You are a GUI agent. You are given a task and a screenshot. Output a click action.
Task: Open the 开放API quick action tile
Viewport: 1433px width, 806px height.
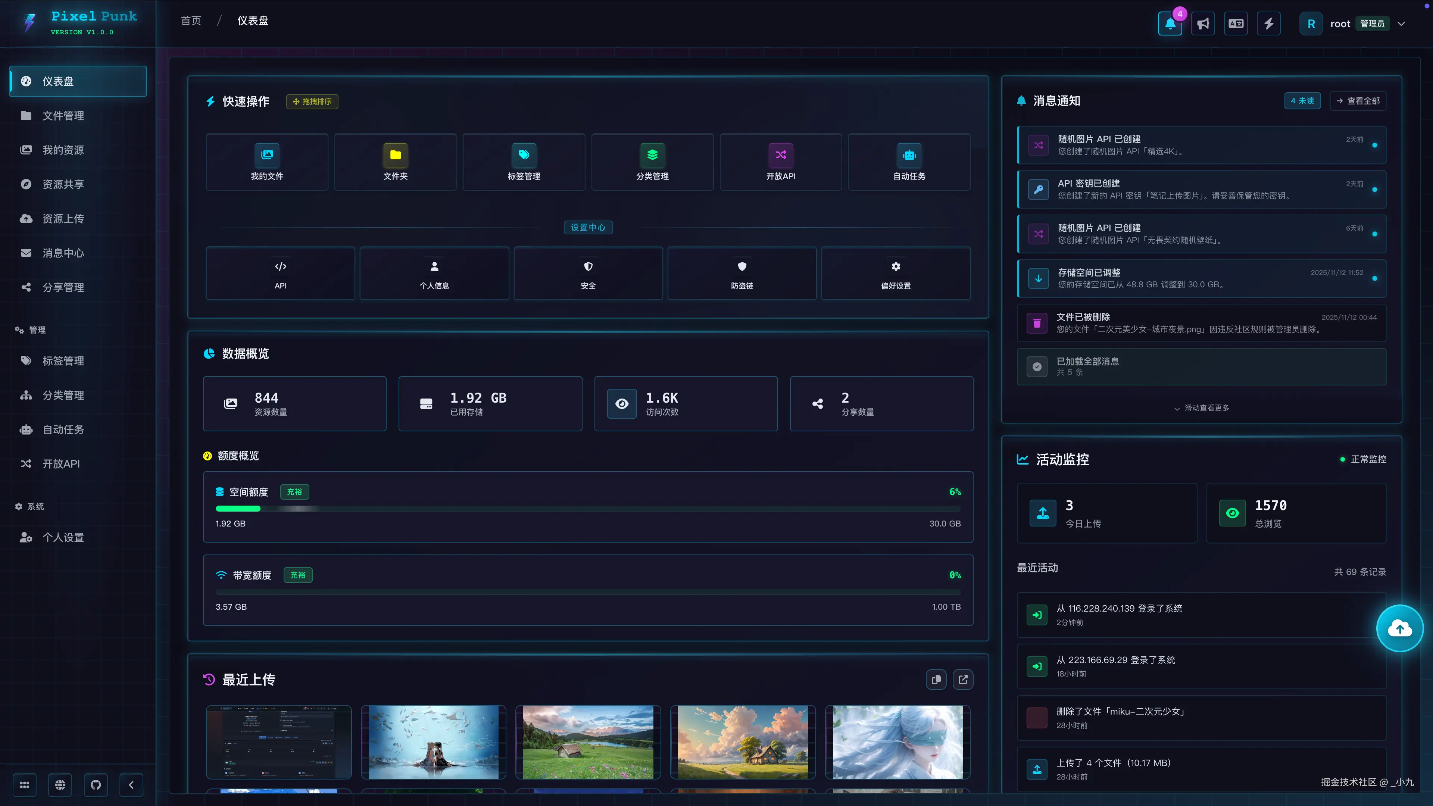pyautogui.click(x=780, y=162)
